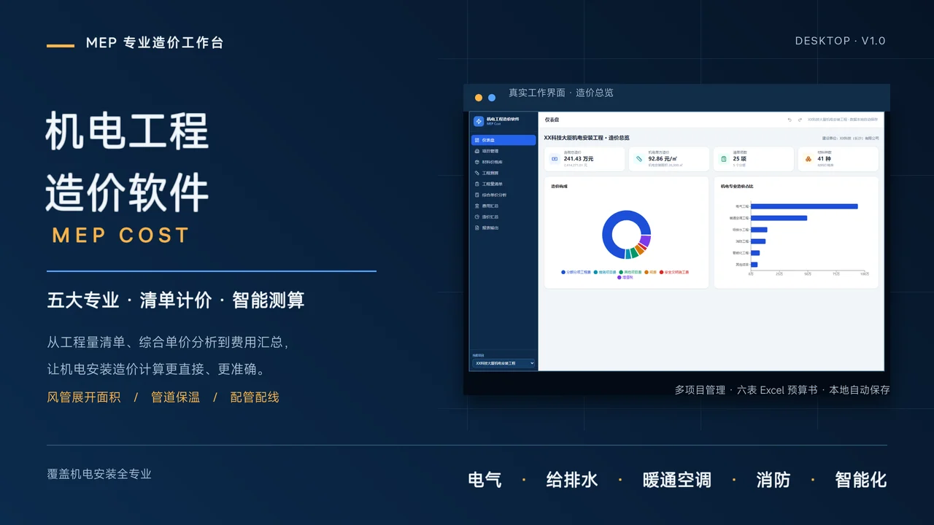Open 报表输出 from the sidebar
934x525 pixels.
[x=503, y=227]
